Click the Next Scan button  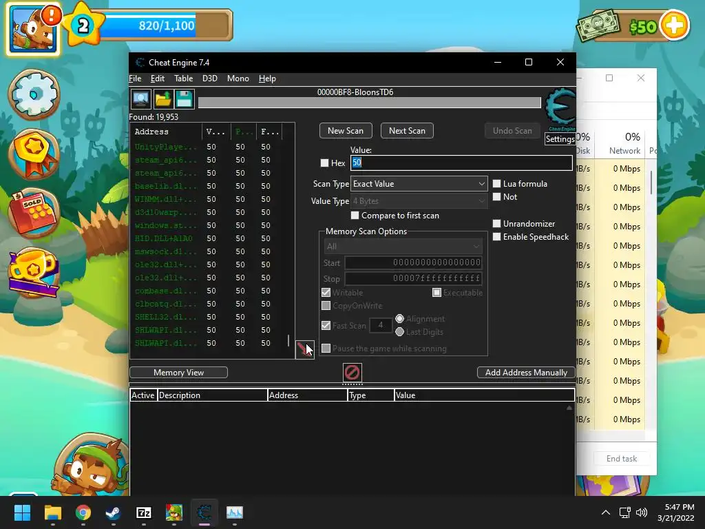(x=407, y=131)
